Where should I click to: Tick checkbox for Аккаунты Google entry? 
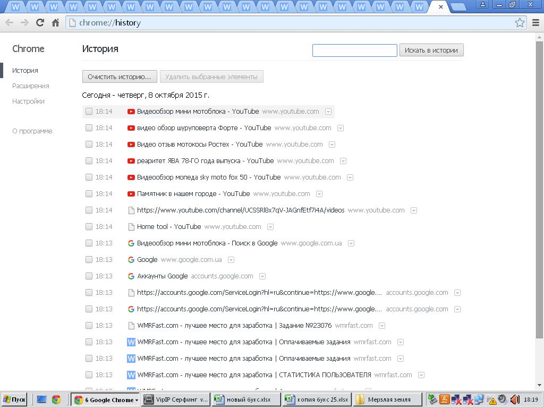pyautogui.click(x=89, y=276)
